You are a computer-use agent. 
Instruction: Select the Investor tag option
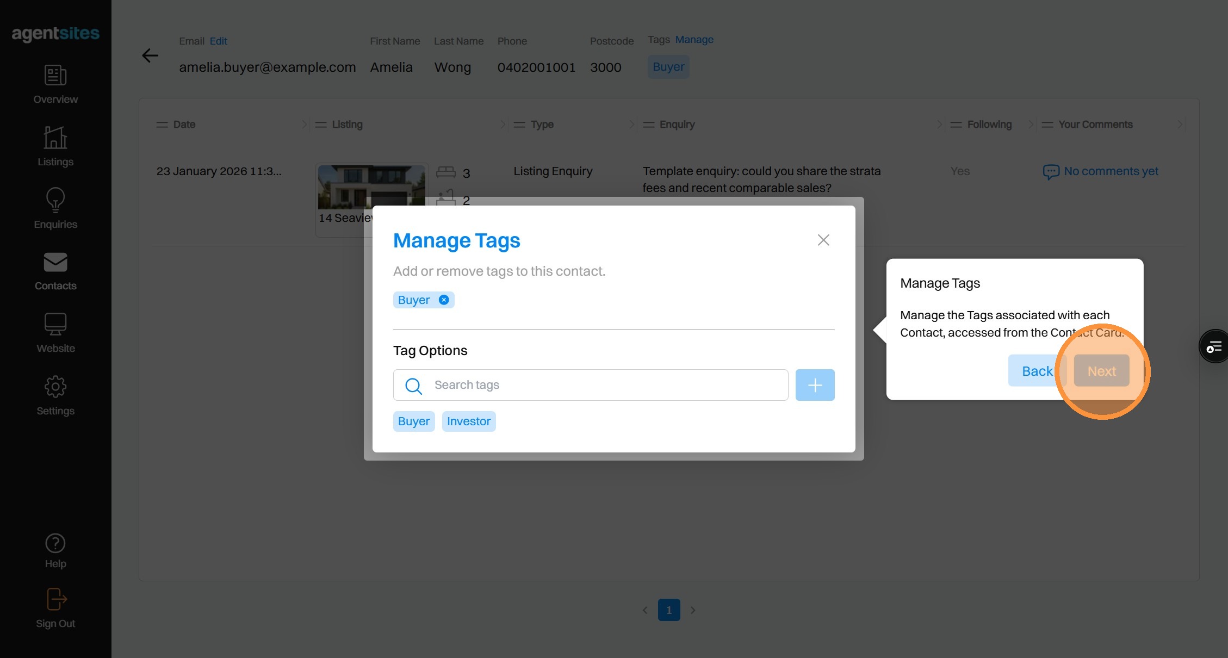click(468, 421)
